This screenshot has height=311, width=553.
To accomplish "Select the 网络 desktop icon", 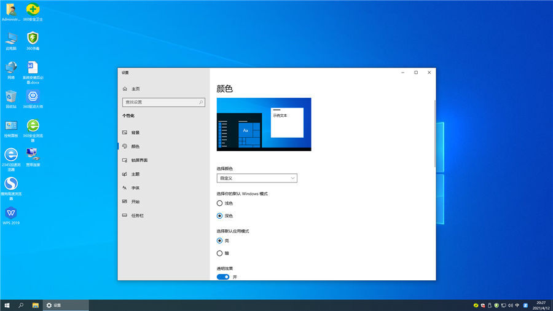I will pos(11,70).
